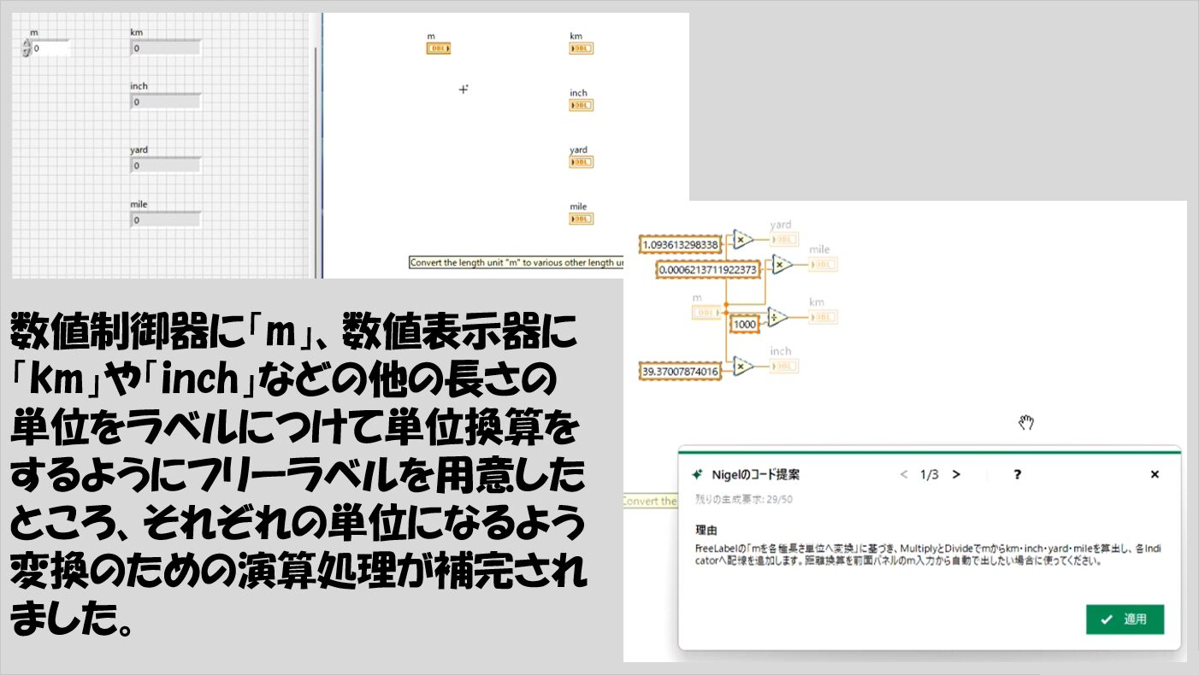Go to previous Nigel code suggestion
This screenshot has height=675, width=1199.
tap(904, 474)
